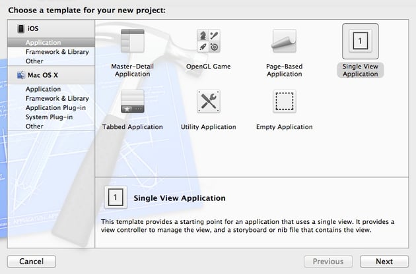Pick the Page-Based Application template icon
This screenshot has height=274, width=416.
pyautogui.click(x=284, y=41)
